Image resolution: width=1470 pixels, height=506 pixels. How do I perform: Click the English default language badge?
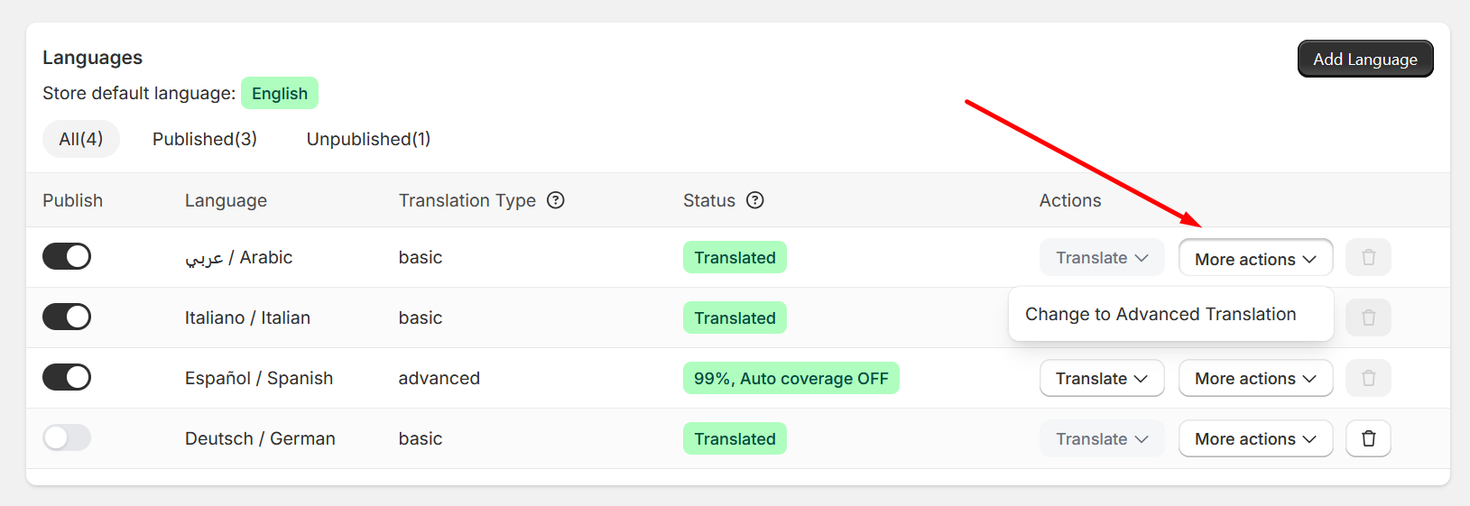280,93
